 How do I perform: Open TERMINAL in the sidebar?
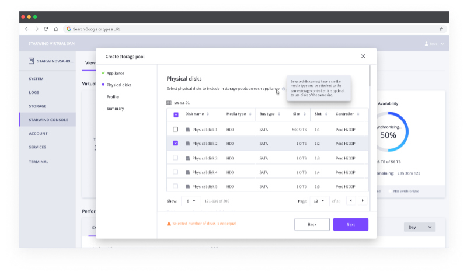point(39,162)
